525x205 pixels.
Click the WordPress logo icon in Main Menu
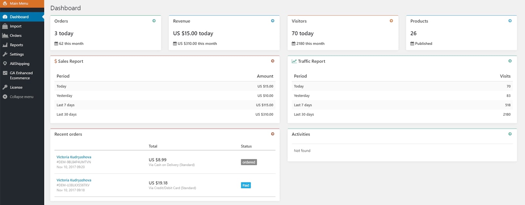pos(5,4)
